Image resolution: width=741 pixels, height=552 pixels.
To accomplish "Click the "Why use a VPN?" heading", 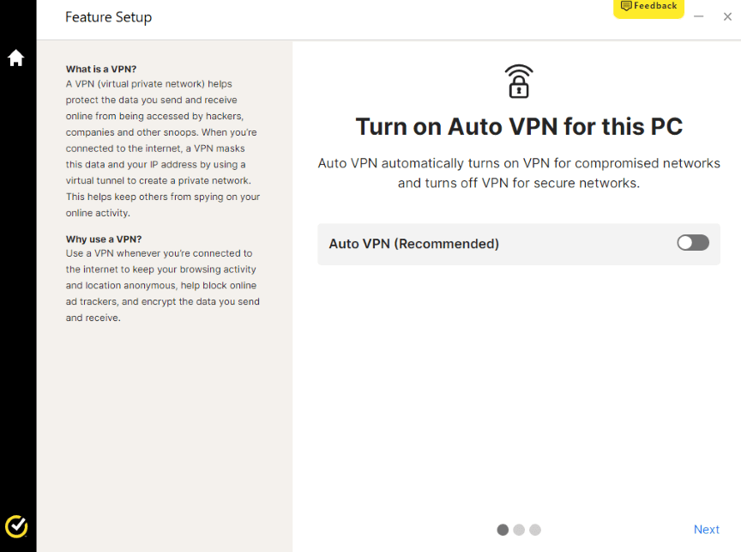I will click(x=104, y=239).
